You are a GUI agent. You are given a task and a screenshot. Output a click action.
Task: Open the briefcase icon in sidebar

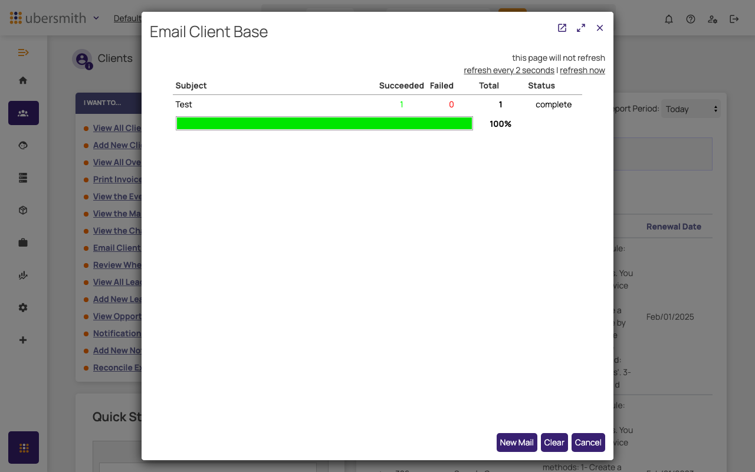23,242
